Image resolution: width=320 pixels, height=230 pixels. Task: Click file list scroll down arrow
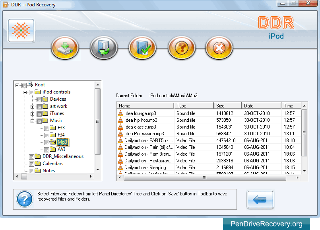(x=304, y=171)
